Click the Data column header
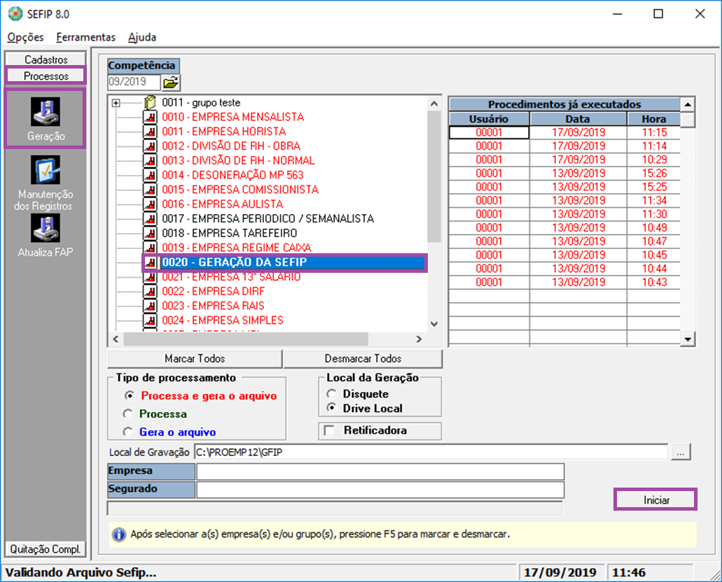Screen dimensions: 722x582 pyautogui.click(x=578, y=119)
